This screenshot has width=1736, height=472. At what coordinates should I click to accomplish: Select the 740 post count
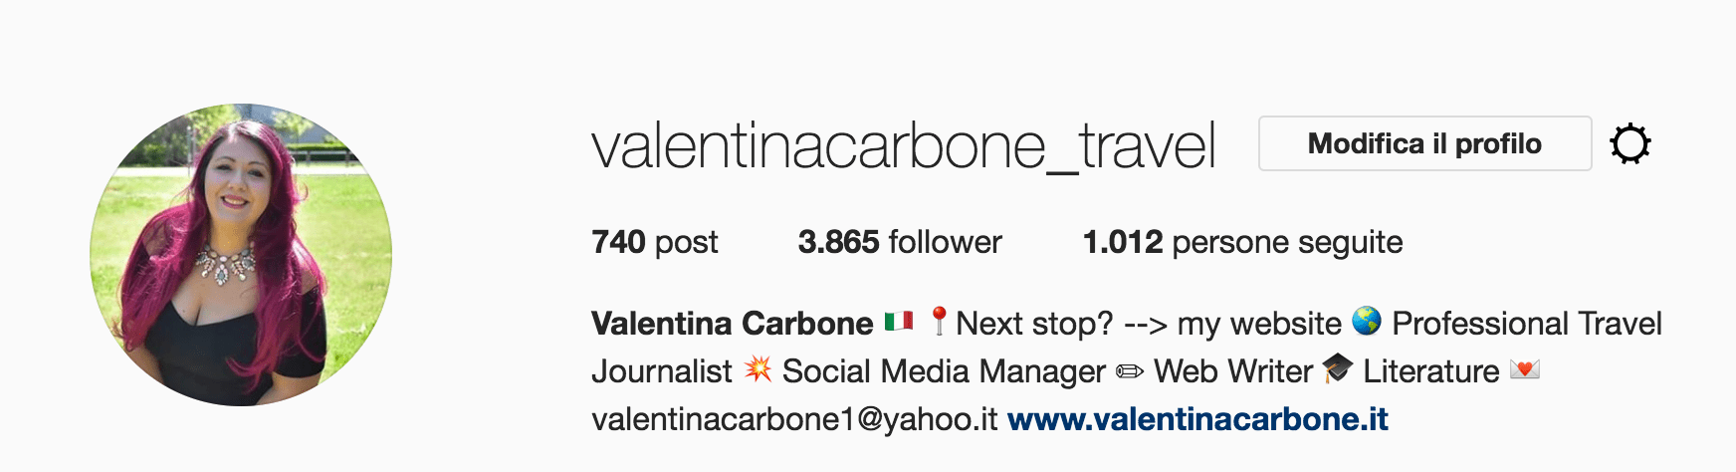point(654,242)
